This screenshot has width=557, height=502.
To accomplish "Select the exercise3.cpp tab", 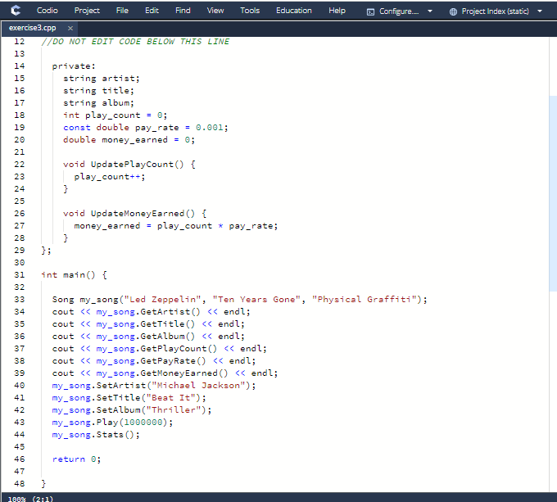I will coord(32,28).
